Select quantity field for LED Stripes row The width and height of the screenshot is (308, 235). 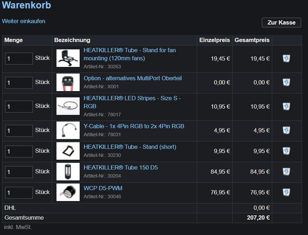point(19,106)
